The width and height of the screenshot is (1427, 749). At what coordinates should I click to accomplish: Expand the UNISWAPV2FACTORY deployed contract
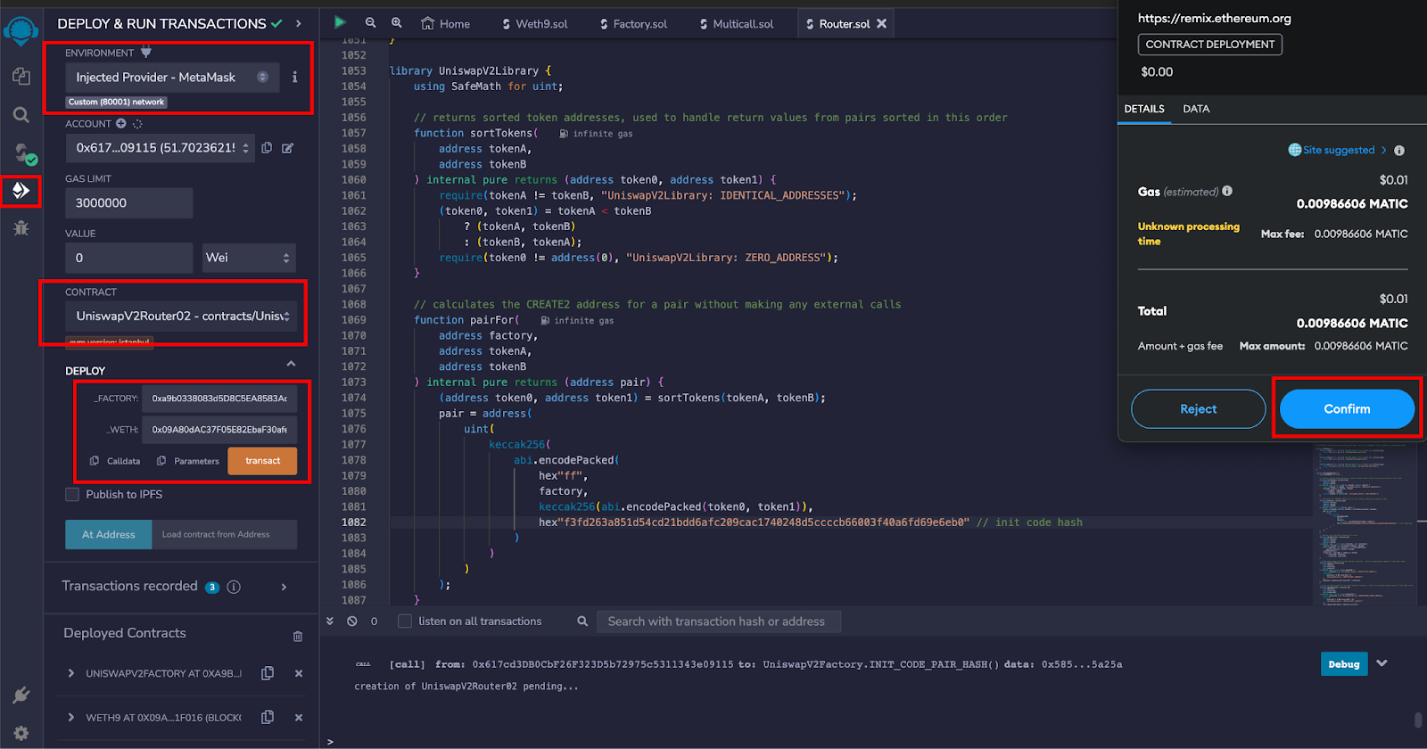point(71,673)
